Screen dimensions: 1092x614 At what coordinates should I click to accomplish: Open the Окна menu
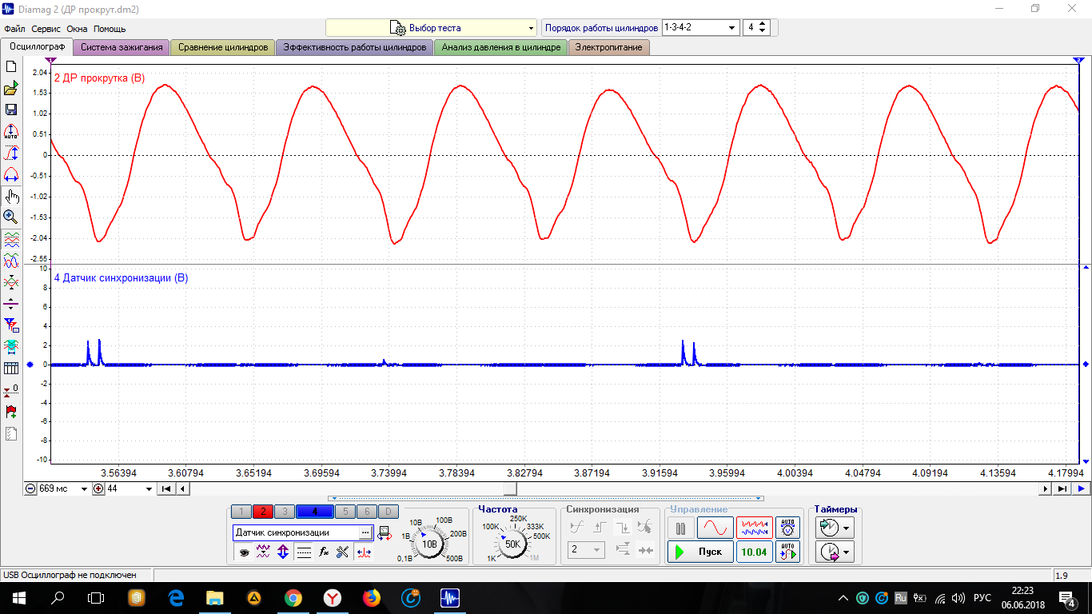pos(77,29)
